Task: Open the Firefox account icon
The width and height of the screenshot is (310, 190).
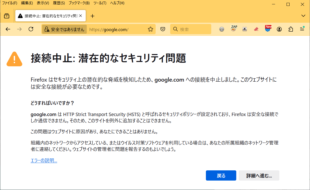Action: [x=279, y=29]
